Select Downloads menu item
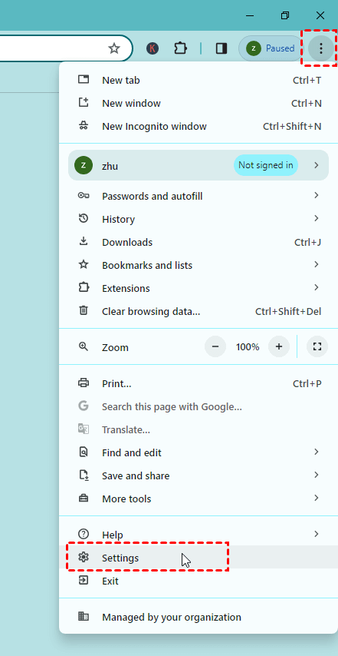This screenshot has width=338, height=656. (199, 242)
